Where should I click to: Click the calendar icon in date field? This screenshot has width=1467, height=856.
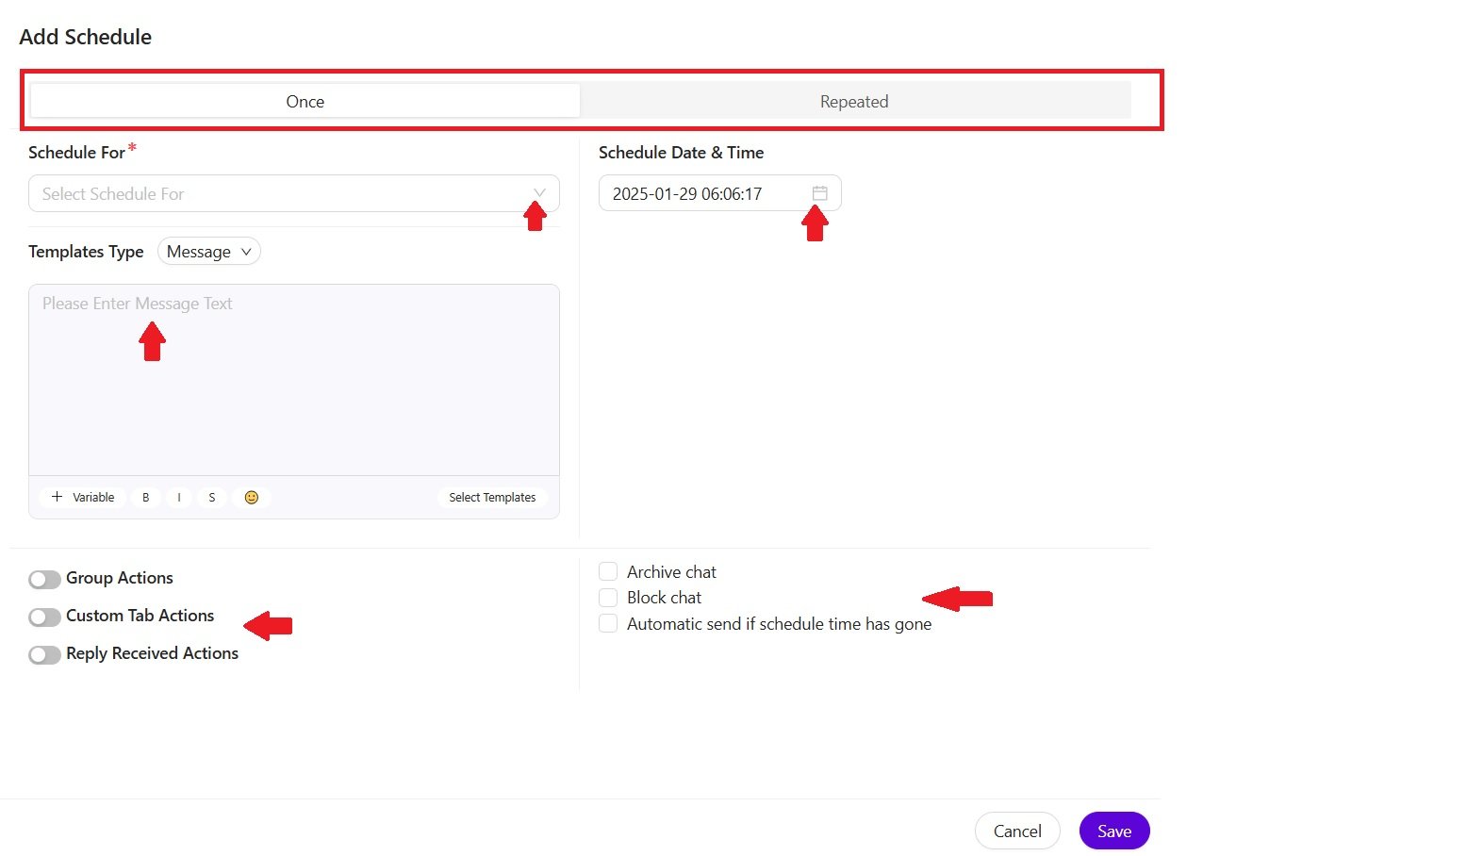pyautogui.click(x=819, y=193)
